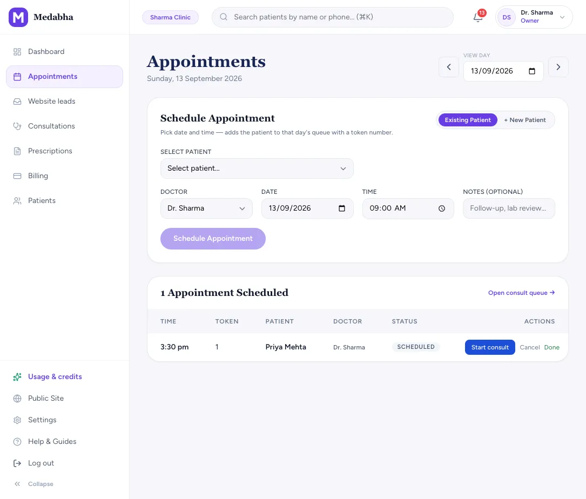Switch to + New Patient mode
This screenshot has width=586, height=499.
[x=525, y=120]
